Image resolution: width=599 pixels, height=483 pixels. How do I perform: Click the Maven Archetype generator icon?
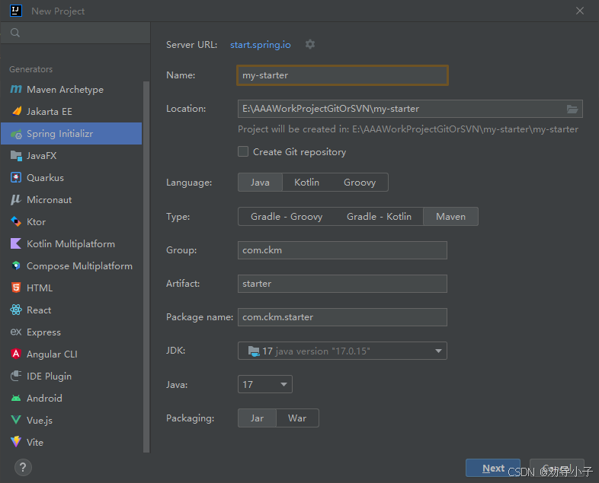[x=16, y=90]
